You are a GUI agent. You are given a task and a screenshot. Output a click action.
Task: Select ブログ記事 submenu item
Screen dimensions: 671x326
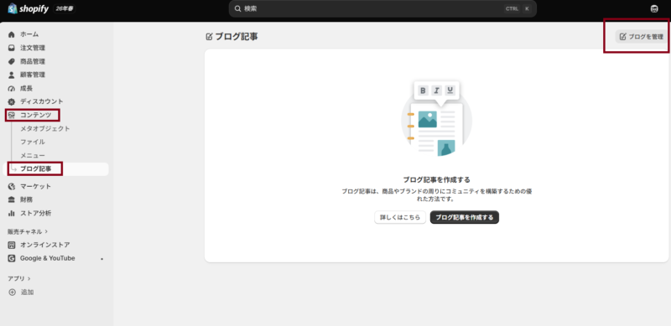(x=35, y=169)
